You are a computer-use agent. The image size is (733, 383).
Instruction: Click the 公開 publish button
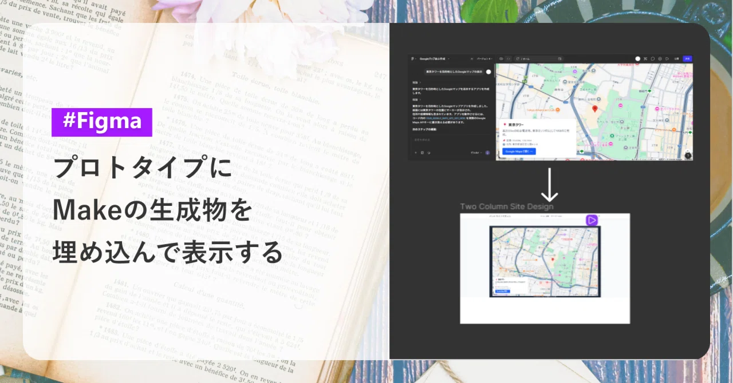click(676, 59)
